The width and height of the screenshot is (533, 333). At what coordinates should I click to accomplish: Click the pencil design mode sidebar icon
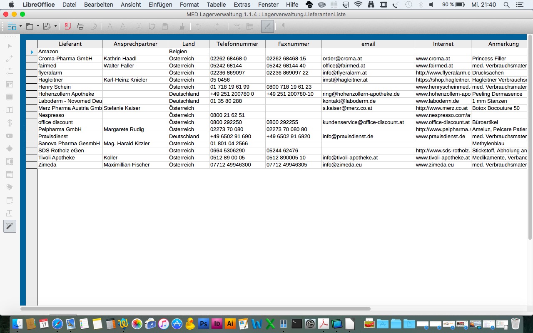point(10,58)
